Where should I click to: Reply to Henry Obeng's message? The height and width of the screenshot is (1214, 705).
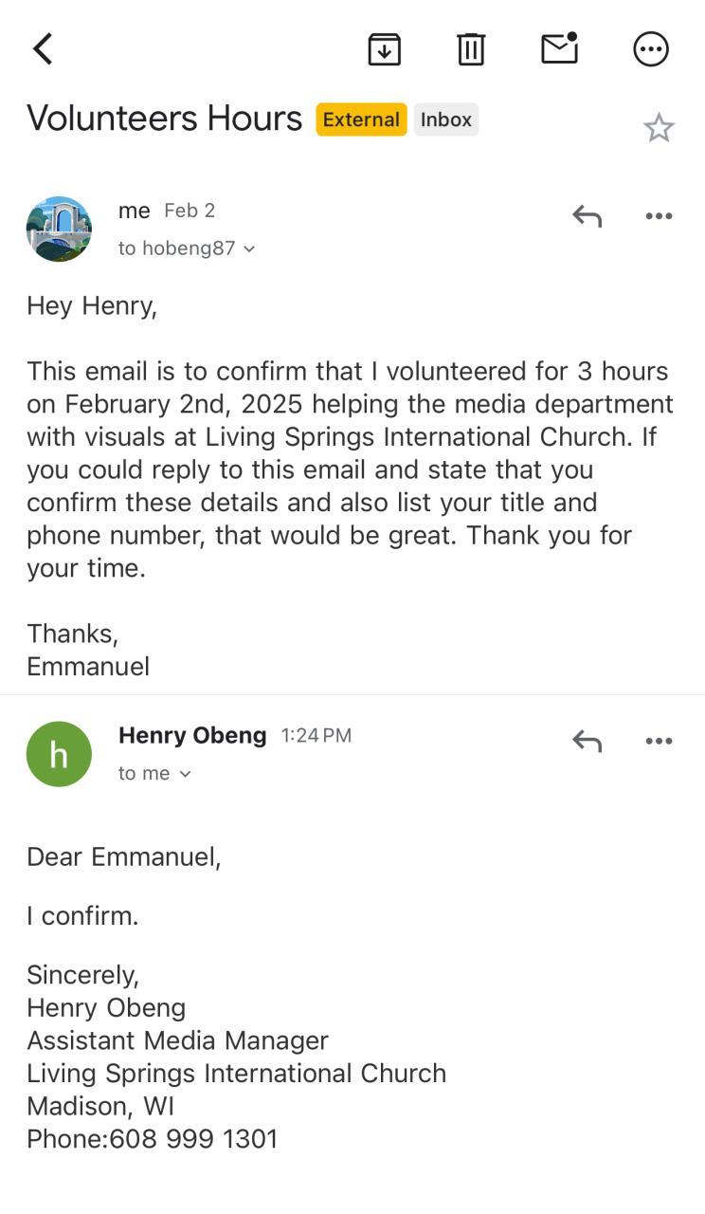point(587,741)
